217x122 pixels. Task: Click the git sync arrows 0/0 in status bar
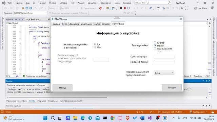pyautogui.click(x=140, y=112)
